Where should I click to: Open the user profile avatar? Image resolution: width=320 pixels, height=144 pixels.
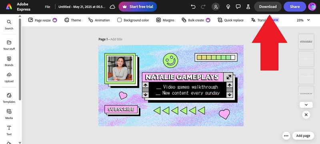tap(312, 7)
